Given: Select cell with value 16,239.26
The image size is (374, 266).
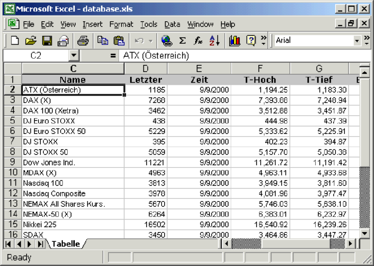Looking at the screenshot, I should pyautogui.click(x=320, y=224).
